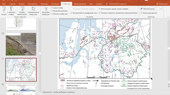
Task: Open the monitor 'Автоматически' dropdown
Action: (161, 9)
